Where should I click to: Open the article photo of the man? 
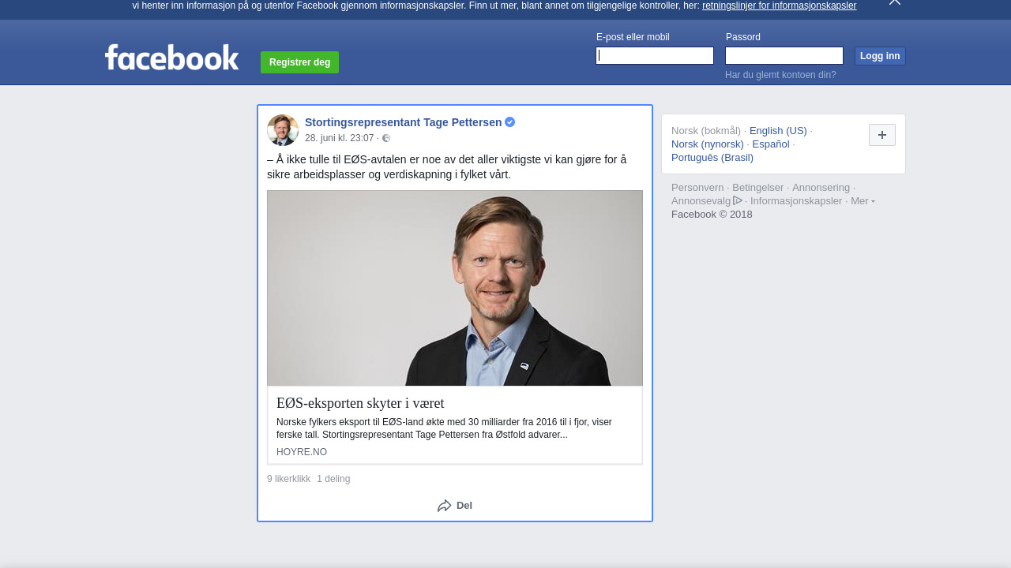[x=455, y=288]
